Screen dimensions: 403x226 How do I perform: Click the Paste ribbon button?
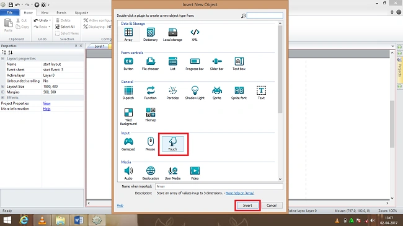click(x=8, y=25)
